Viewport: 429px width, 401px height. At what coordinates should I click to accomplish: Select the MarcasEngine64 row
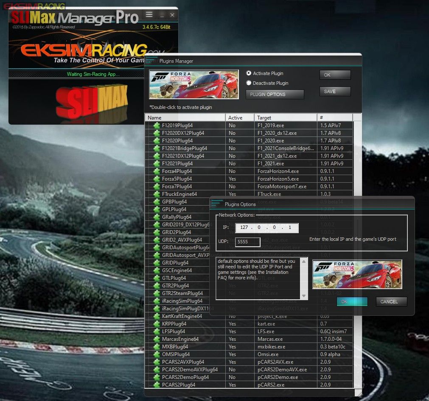(x=249, y=339)
